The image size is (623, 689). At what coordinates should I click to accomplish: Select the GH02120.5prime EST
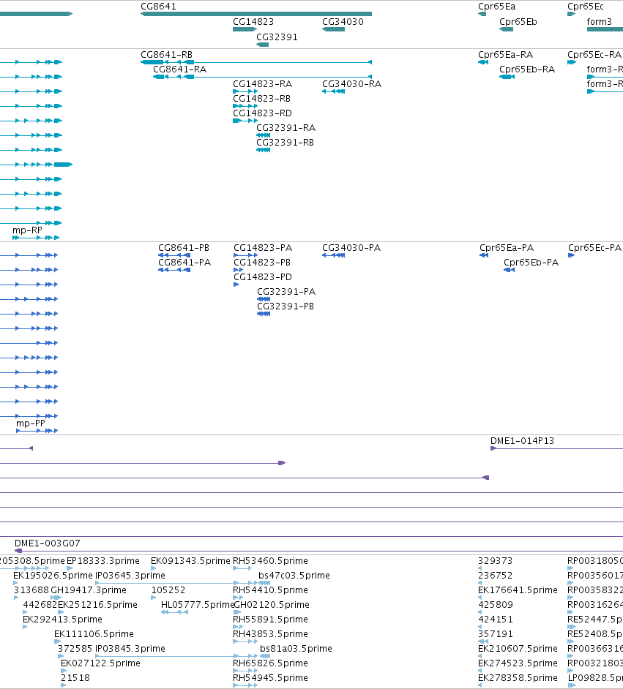237,612
